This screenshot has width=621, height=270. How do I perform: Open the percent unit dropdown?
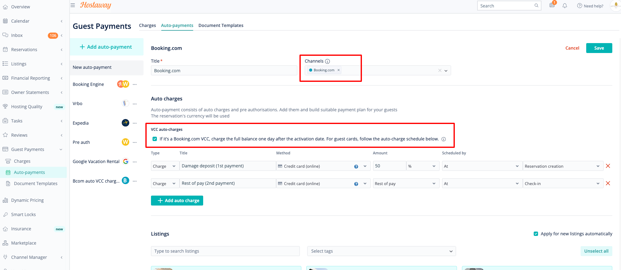(x=423, y=166)
